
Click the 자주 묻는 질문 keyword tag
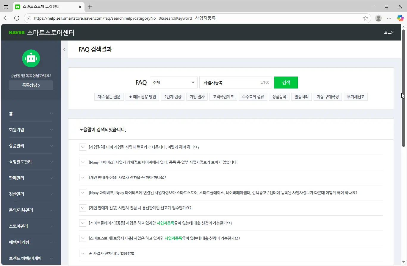click(x=109, y=97)
